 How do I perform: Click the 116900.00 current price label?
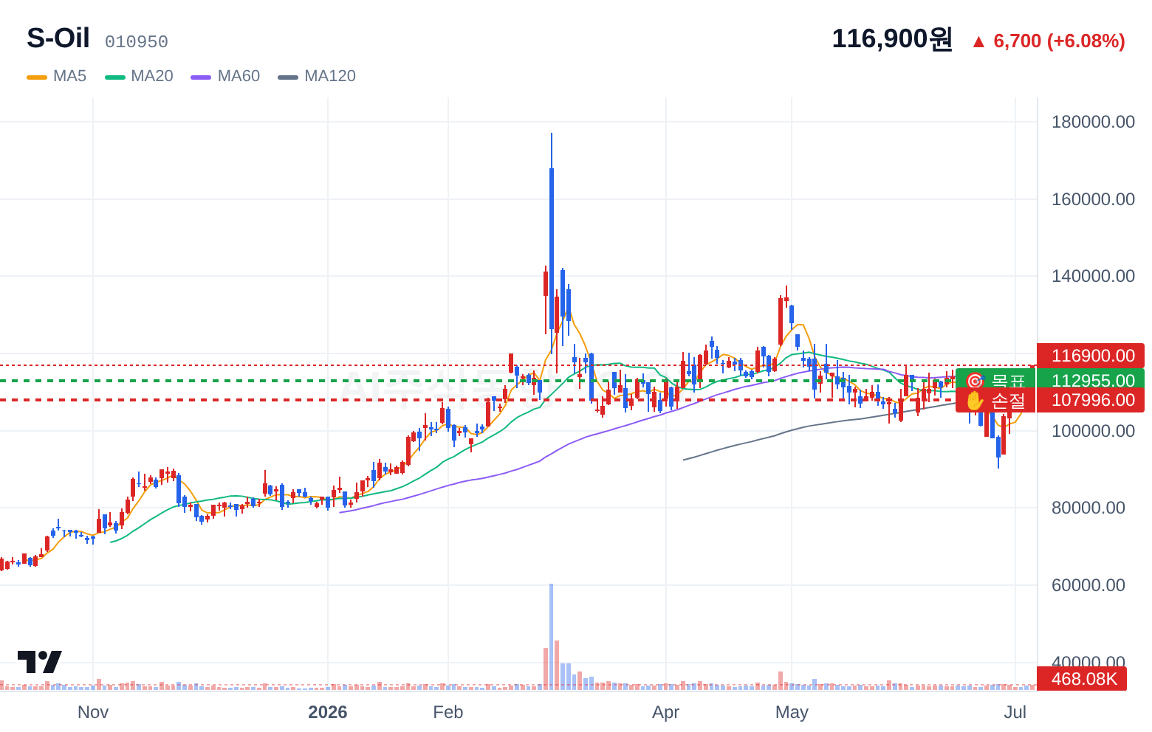tap(1091, 356)
